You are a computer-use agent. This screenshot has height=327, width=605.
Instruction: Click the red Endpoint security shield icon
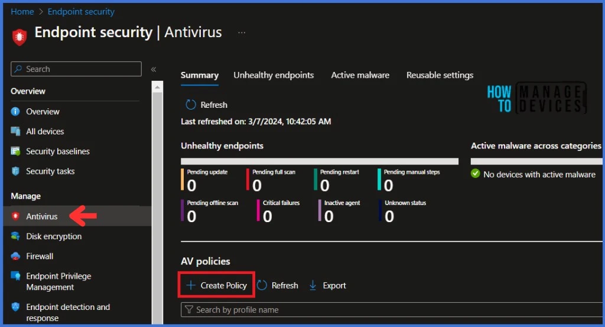(x=19, y=37)
